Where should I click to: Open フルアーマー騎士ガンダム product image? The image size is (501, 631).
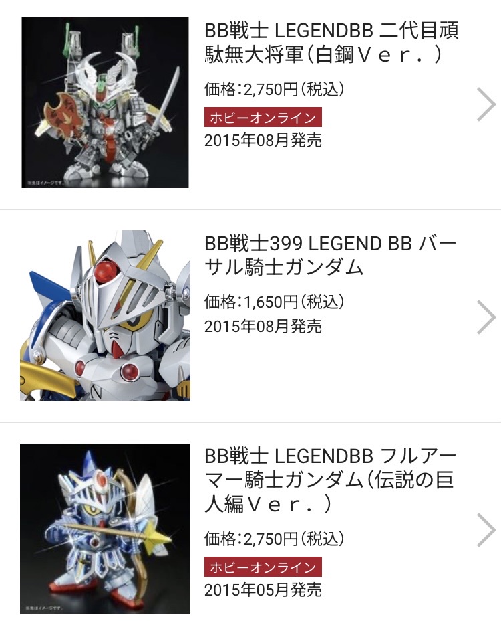pos(105,529)
